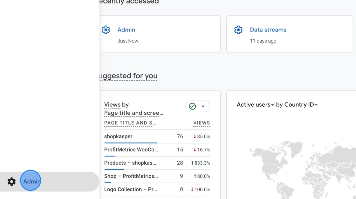Open the Admin page from Recently accessed
Screen dimensions: 356x199
[126, 30]
